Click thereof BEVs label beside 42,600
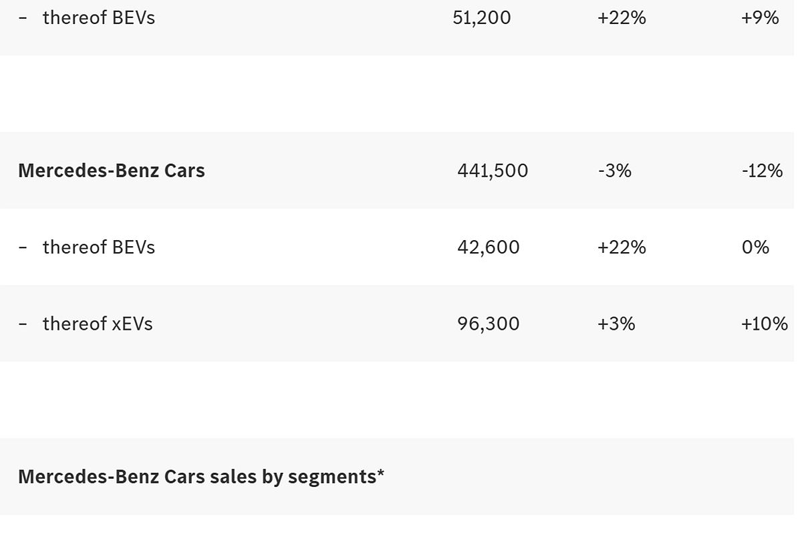This screenshot has width=802, height=535. pyautogui.click(x=98, y=247)
